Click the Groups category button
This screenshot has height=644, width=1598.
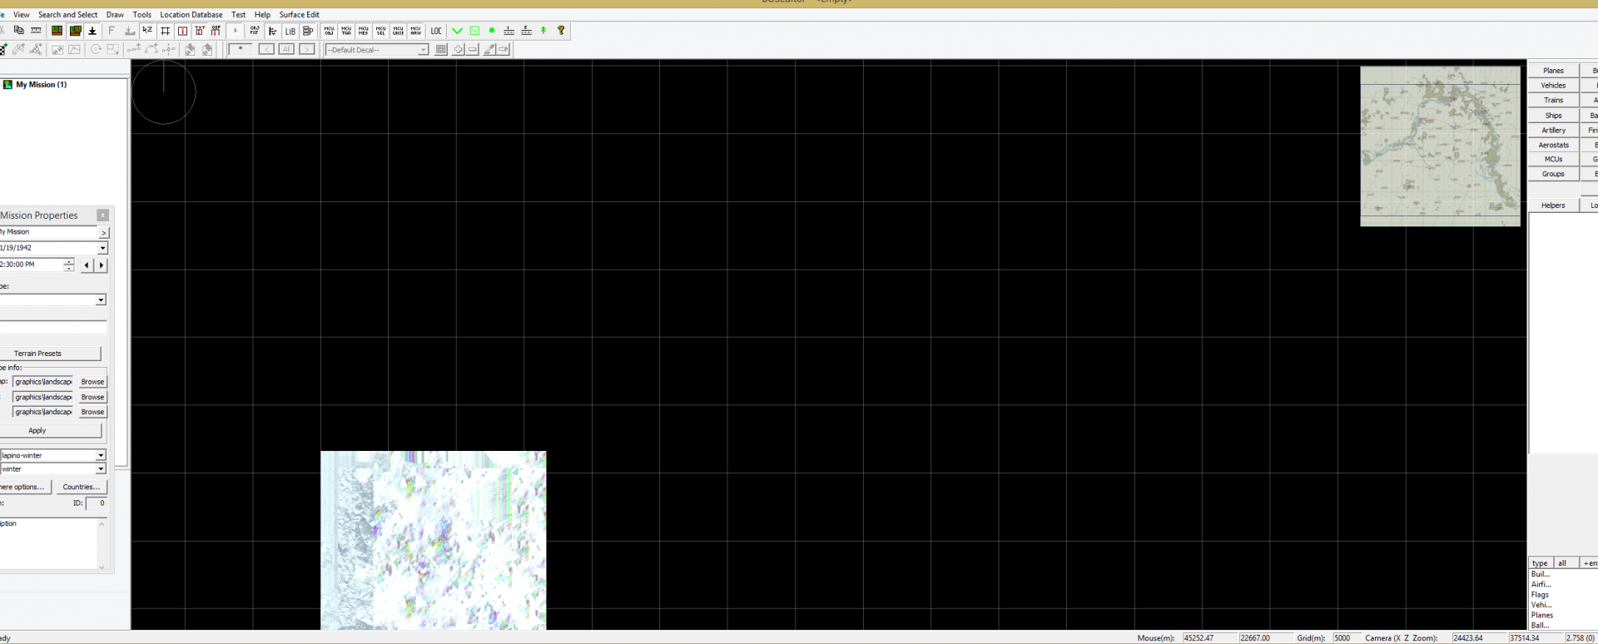tap(1553, 174)
